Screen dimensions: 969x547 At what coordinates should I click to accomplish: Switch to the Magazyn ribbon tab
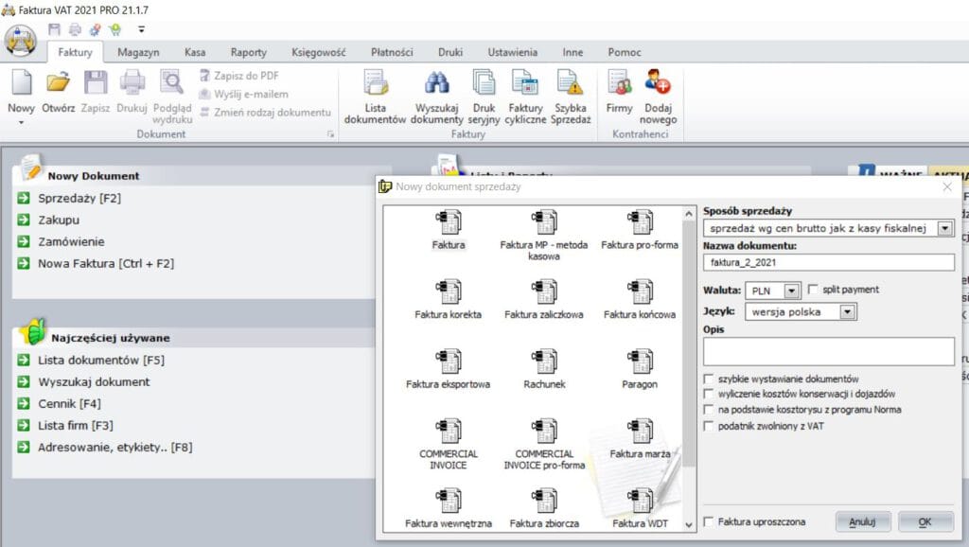(x=138, y=52)
